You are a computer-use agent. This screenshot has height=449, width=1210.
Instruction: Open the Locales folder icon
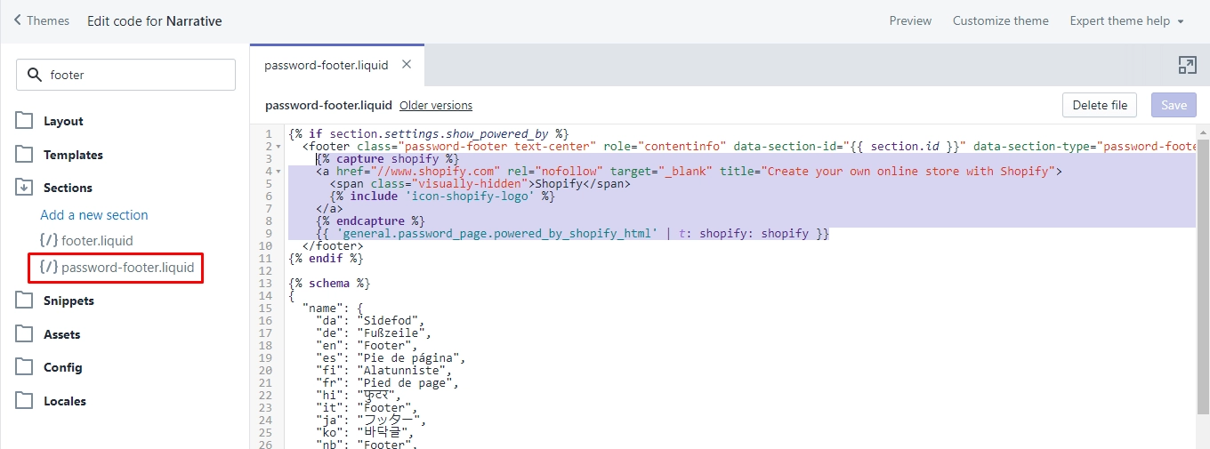(24, 401)
